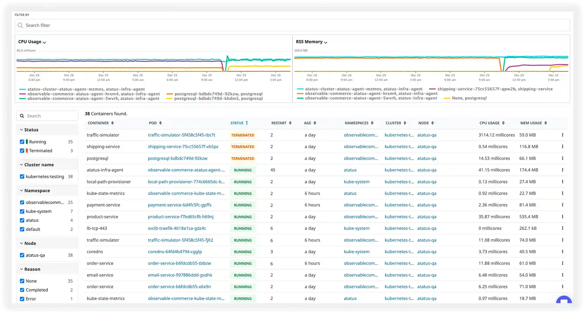The image size is (585, 314).
Task: Click the sidebar search magnifier icon
Action: coord(22,116)
